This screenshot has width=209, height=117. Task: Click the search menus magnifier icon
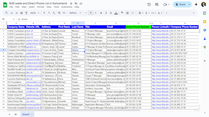[x=6, y=13]
